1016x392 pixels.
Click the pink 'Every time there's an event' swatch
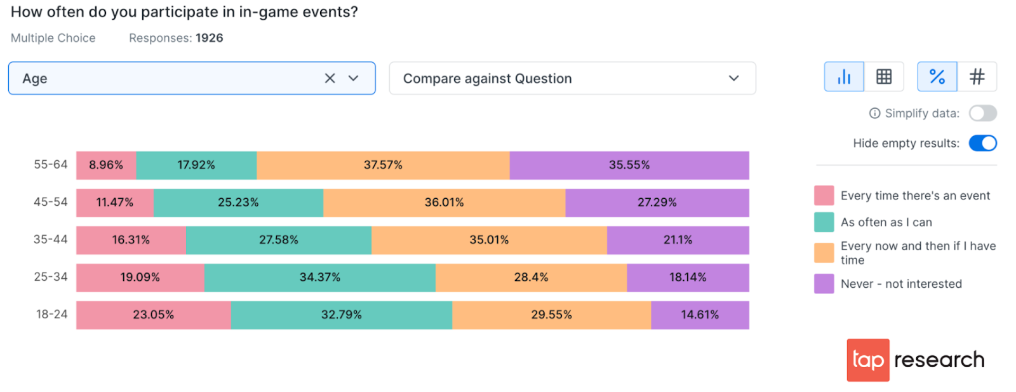pos(824,196)
